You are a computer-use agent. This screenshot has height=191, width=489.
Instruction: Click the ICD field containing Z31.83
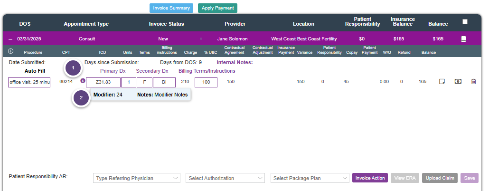pos(103,82)
